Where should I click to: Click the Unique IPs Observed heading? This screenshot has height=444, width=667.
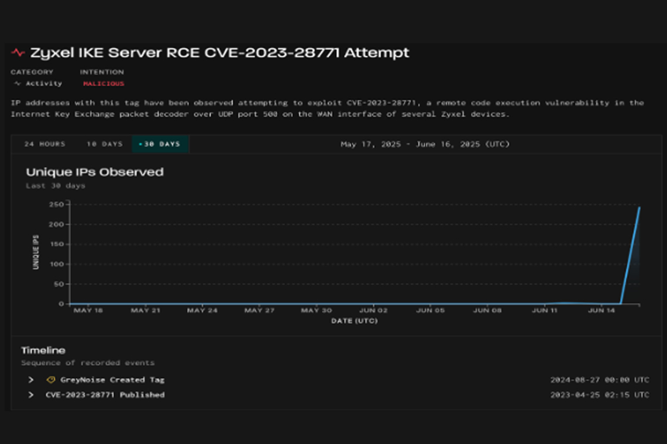94,172
